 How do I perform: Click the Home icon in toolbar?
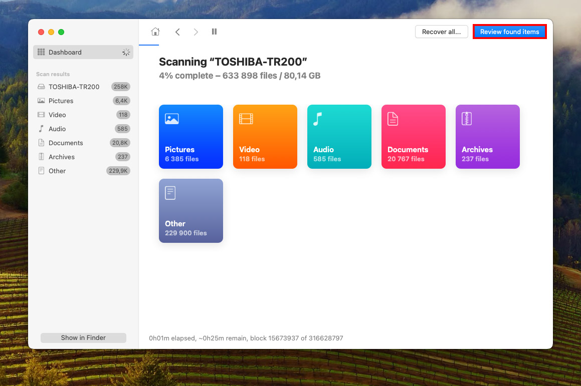[155, 32]
